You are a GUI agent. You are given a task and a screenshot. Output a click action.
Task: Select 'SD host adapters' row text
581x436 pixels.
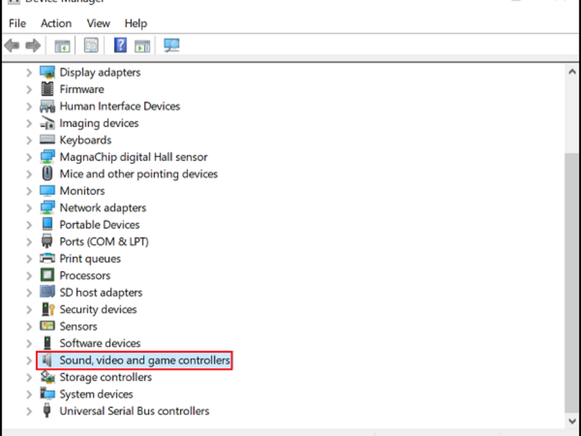pos(101,292)
